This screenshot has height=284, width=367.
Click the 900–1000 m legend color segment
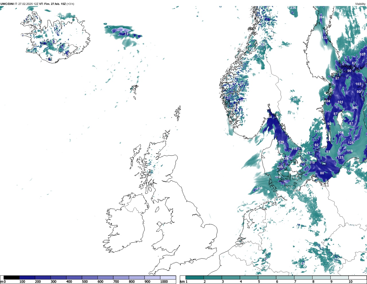pyautogui.click(x=152, y=277)
